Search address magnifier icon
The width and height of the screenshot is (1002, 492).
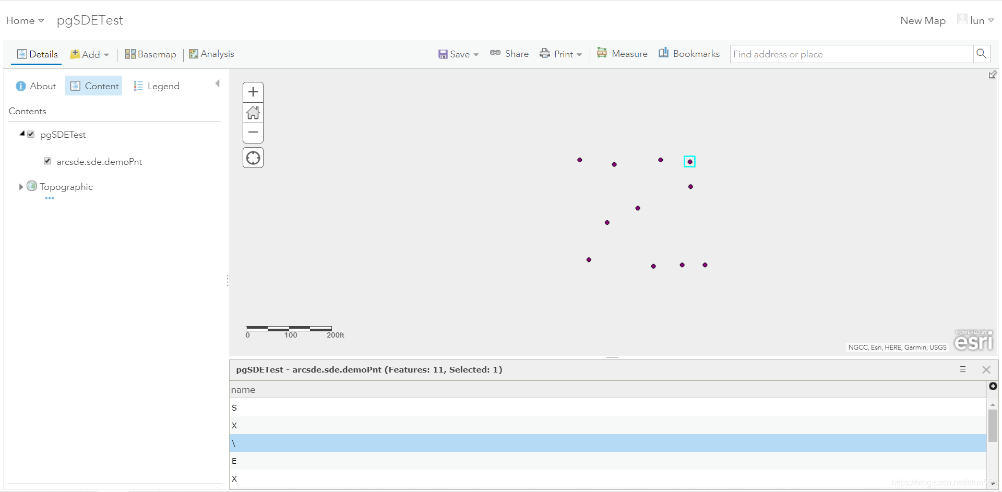coord(981,54)
